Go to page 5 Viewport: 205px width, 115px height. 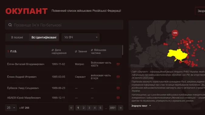click(100, 108)
